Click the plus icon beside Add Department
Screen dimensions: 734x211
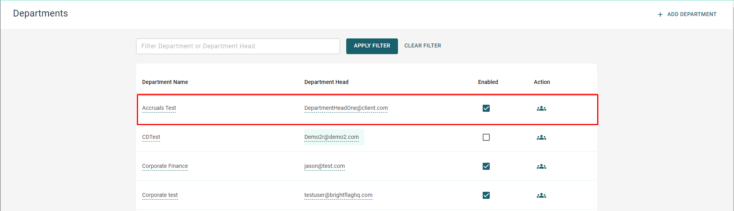click(x=660, y=15)
